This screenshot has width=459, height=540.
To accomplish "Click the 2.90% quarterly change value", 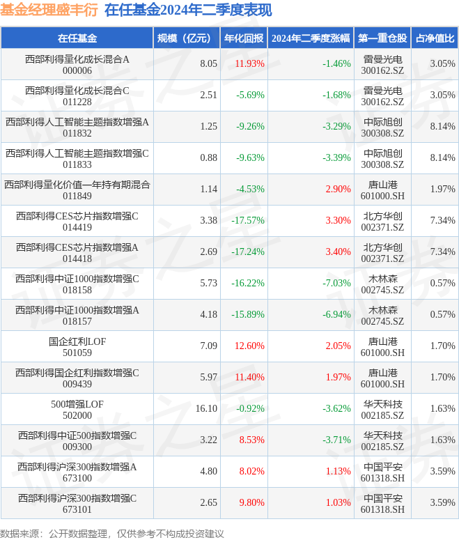I will pos(339,189).
